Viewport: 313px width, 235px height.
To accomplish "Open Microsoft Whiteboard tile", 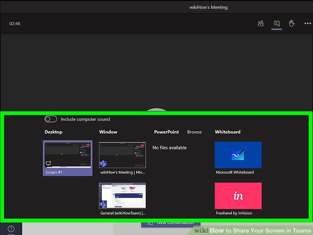I will (238, 155).
